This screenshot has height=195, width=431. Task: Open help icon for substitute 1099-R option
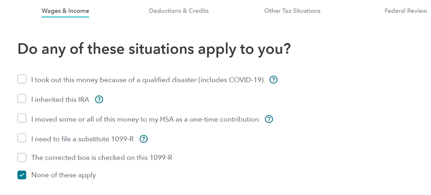pos(143,139)
